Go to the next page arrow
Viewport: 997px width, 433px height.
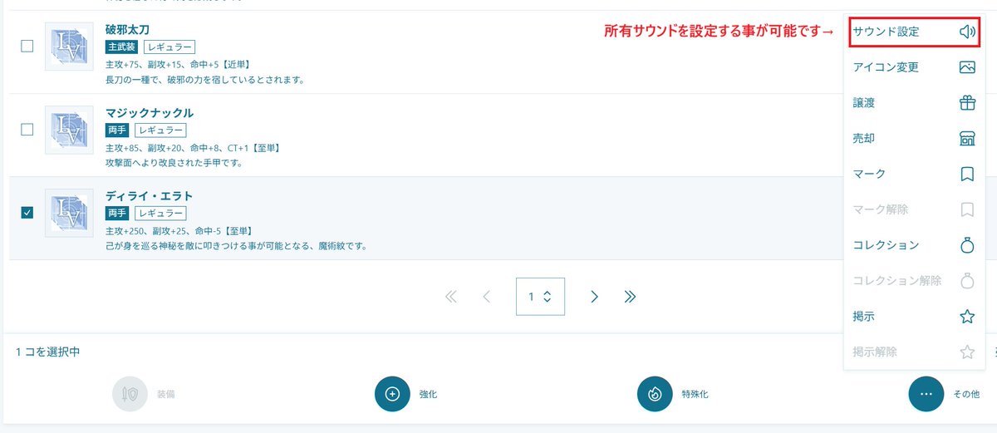tap(594, 297)
